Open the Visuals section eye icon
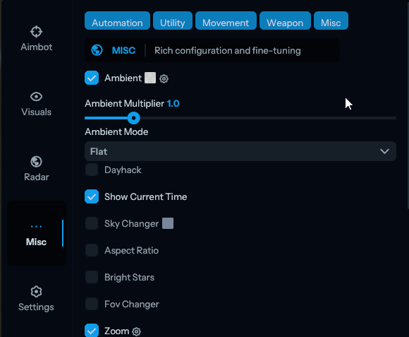This screenshot has width=409, height=337. click(x=36, y=97)
